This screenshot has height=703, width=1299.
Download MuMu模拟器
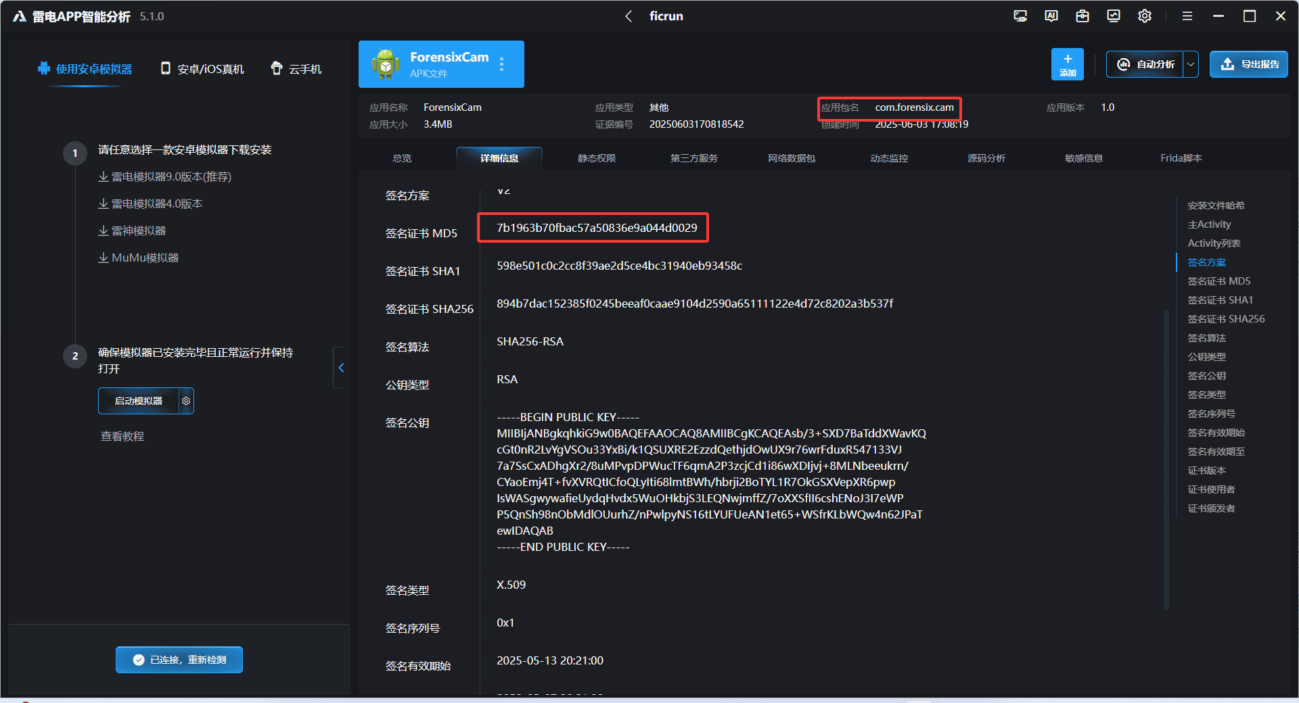coord(138,258)
